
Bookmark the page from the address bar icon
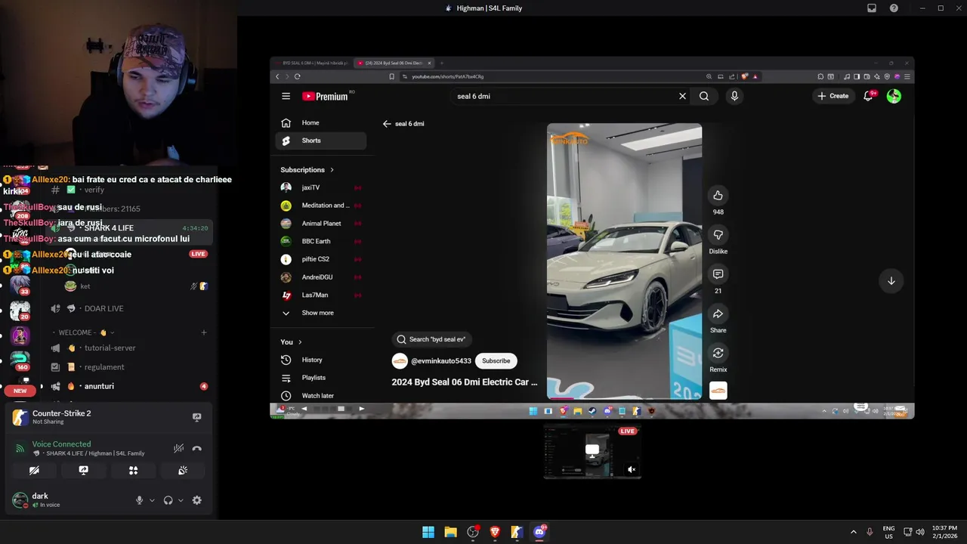pyautogui.click(x=391, y=76)
